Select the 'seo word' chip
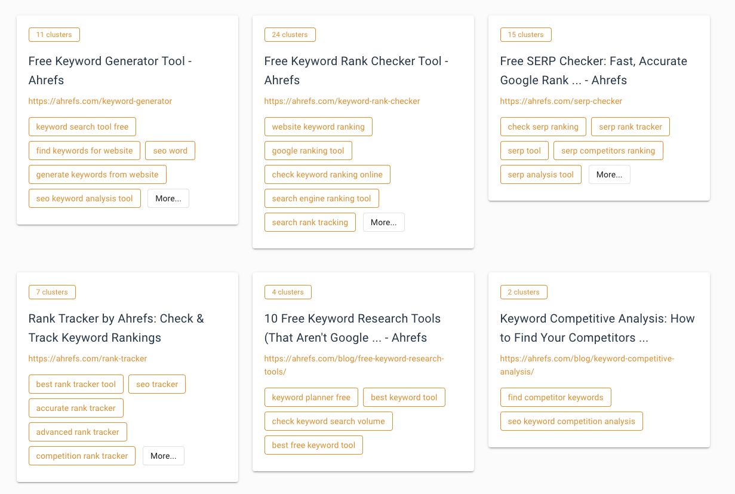Image resolution: width=735 pixels, height=494 pixels. [170, 150]
